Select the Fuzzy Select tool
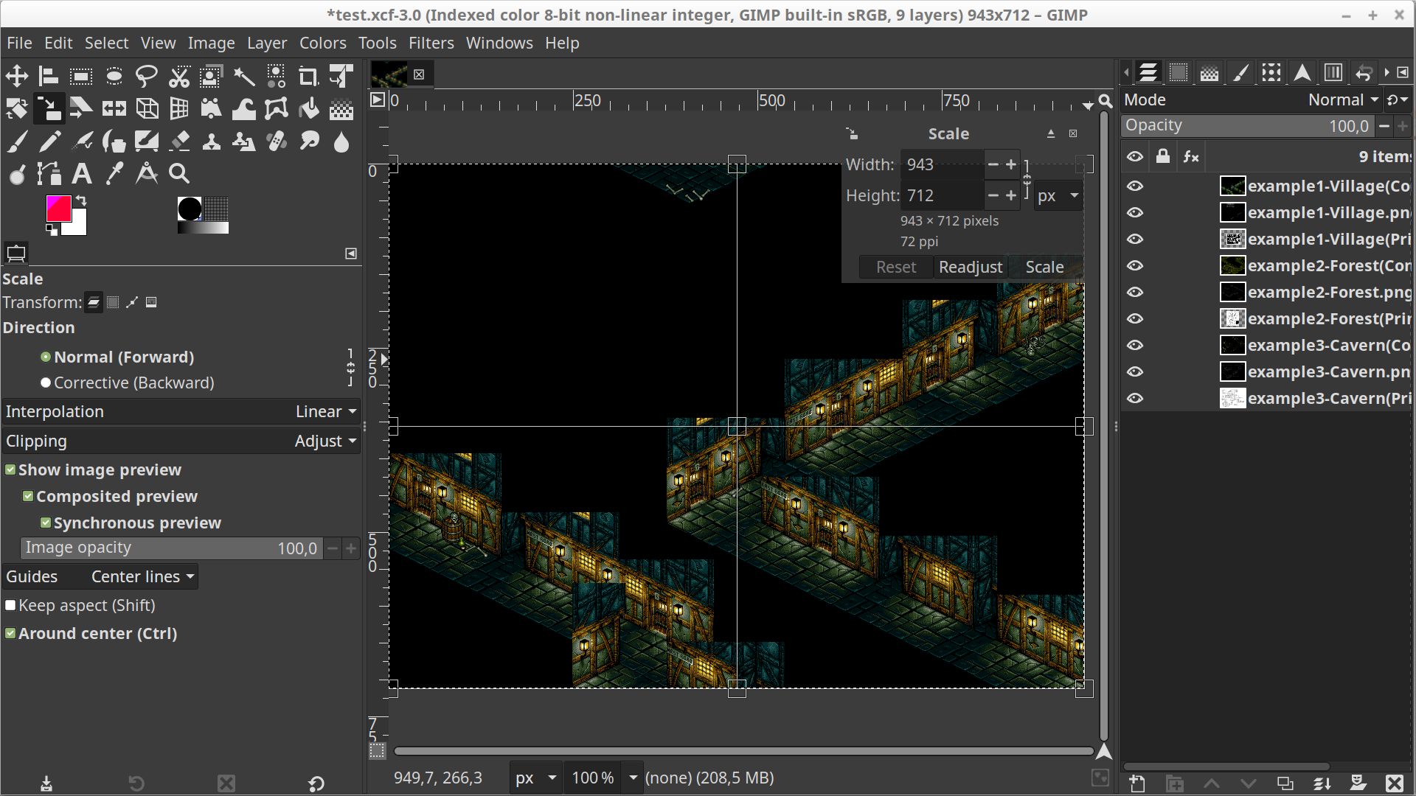This screenshot has height=796, width=1416. (x=243, y=75)
